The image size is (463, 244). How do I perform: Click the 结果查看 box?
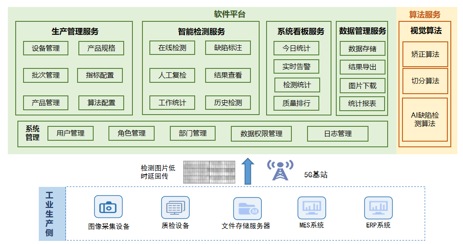228,75
